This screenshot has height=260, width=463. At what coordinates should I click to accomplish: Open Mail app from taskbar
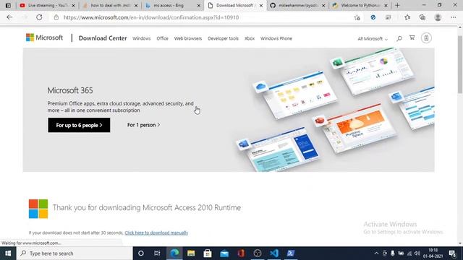(x=224, y=253)
